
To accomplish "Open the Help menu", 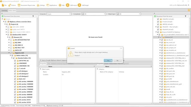I will tap(61, 5).
